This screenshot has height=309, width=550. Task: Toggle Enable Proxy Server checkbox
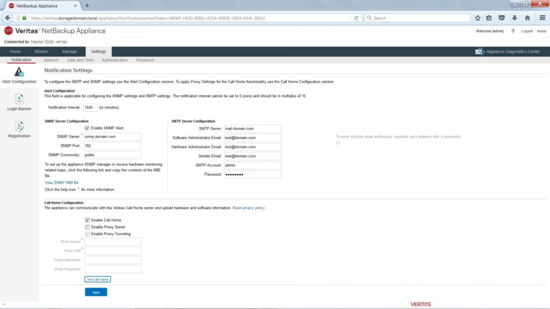[88, 227]
